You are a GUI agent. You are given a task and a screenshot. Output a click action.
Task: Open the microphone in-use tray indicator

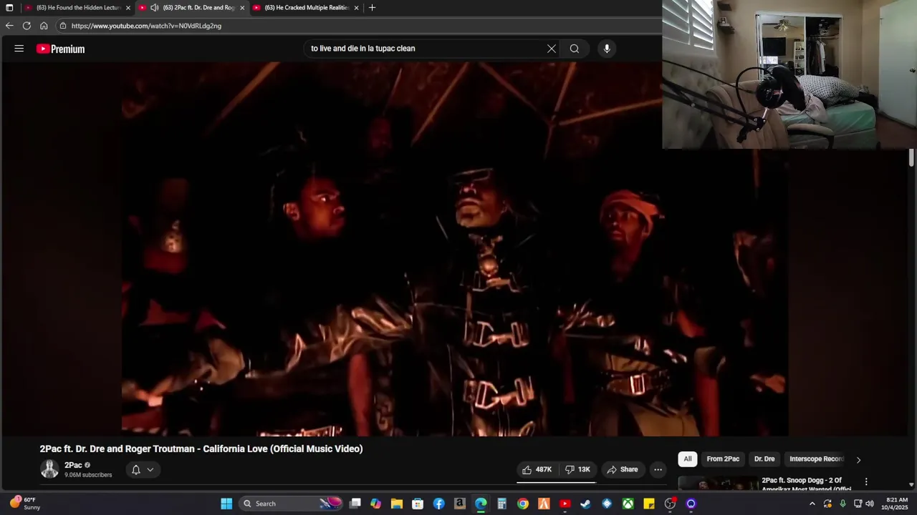(x=842, y=504)
